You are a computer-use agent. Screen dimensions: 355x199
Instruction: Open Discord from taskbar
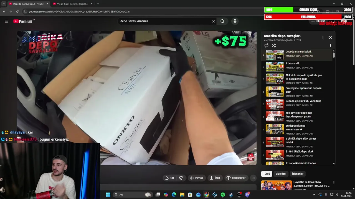tap(247, 195)
